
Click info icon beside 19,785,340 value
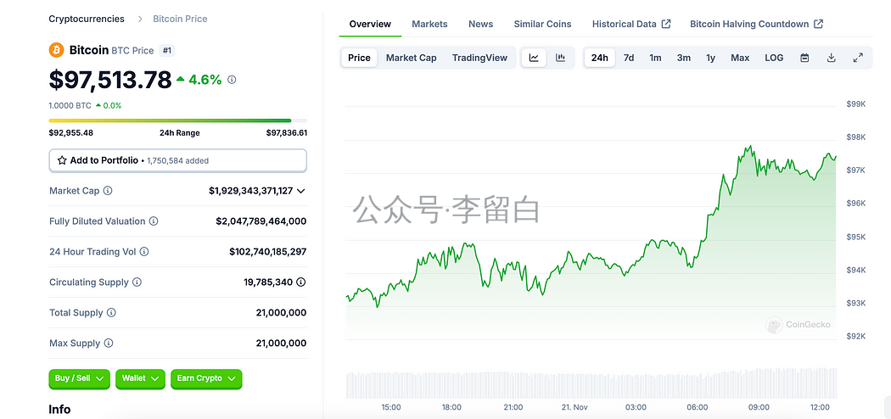(301, 282)
